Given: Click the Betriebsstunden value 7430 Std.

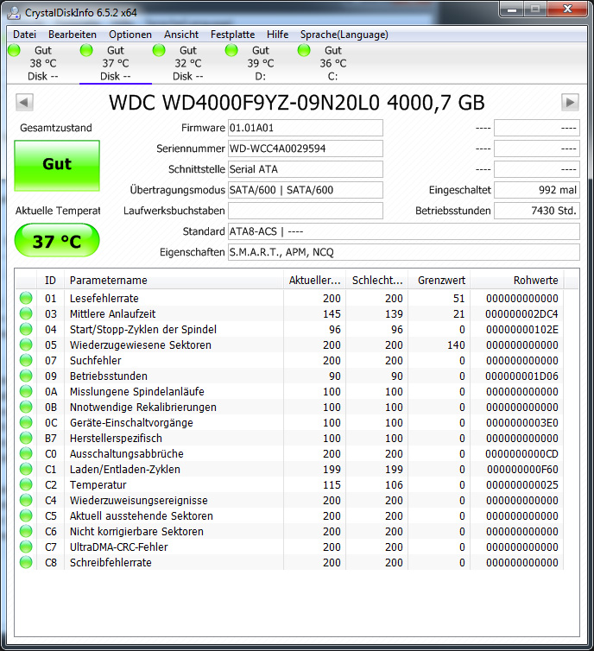Looking at the screenshot, I should coord(537,211).
